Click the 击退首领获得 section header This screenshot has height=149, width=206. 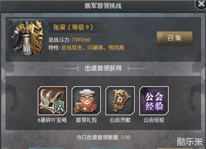tap(103, 68)
